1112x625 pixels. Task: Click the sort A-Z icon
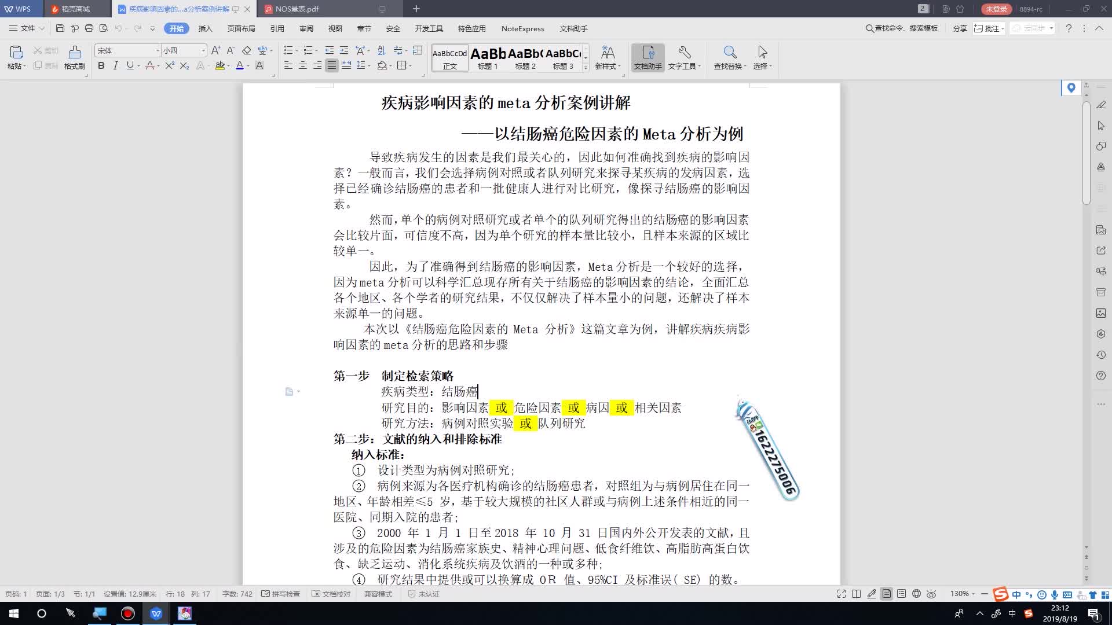381,50
